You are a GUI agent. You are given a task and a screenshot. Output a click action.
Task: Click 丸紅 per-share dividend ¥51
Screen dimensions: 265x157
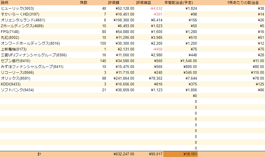coord(261,37)
